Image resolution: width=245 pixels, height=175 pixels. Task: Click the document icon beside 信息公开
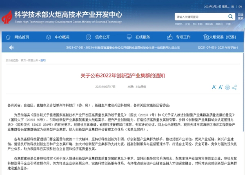tap(89, 37)
